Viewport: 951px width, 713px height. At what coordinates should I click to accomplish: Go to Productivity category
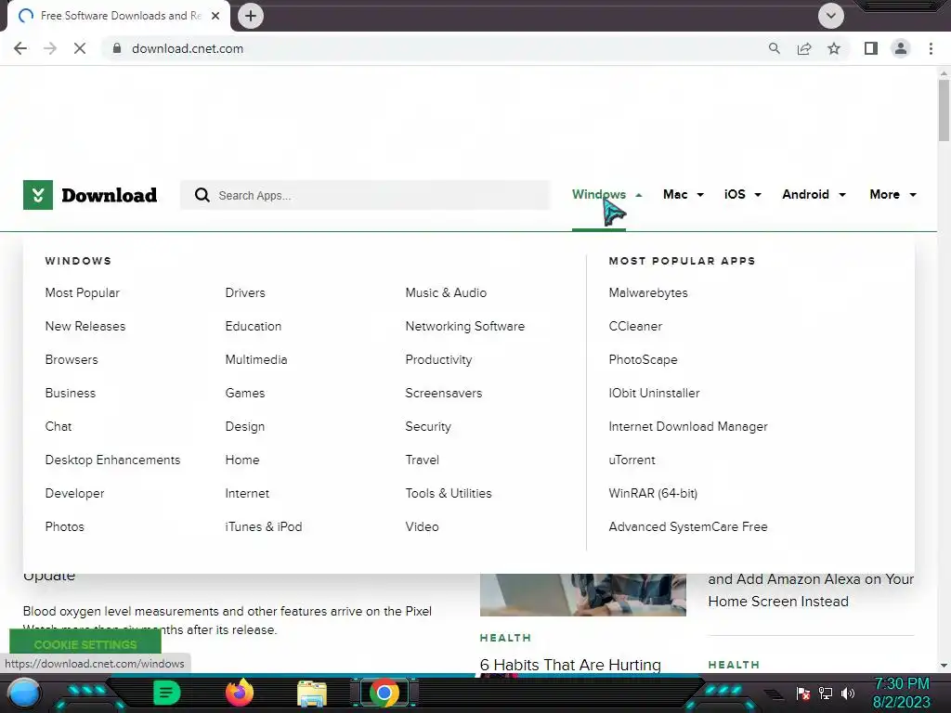[x=438, y=359]
